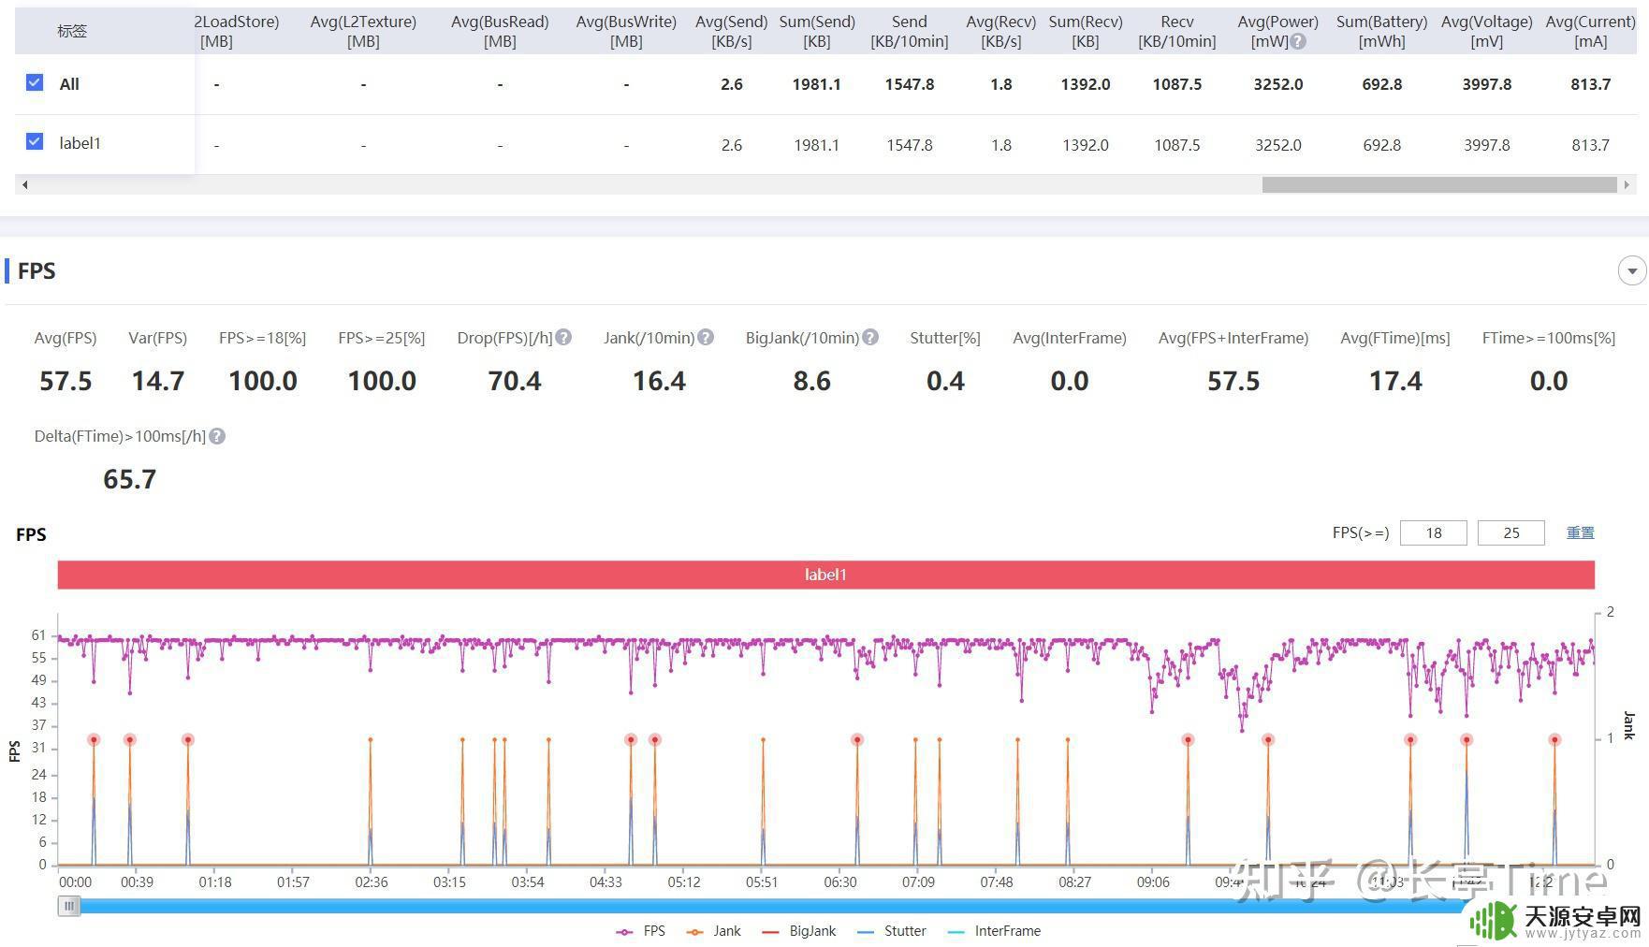This screenshot has width=1649, height=947.
Task: Click the Sum(Battery) [mWh] column header
Action: (1381, 31)
